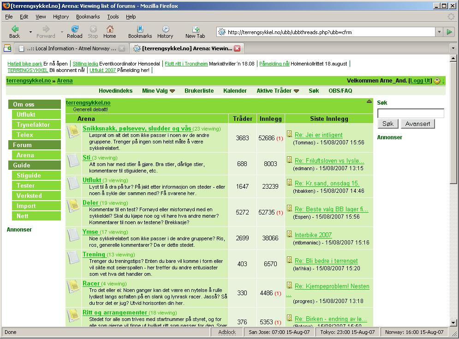Reload the page using the Reload icon
The width and height of the screenshot is (459, 339).
[x=75, y=32]
